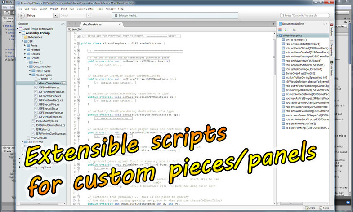Image resolution: width=353 pixels, height=212 pixels.
Task: Click the navigate forward arrow above editor
Action: point(76,24)
